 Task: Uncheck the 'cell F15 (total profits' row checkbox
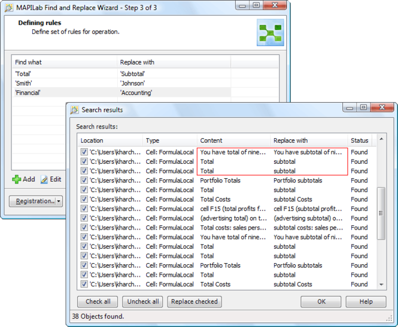point(84,209)
